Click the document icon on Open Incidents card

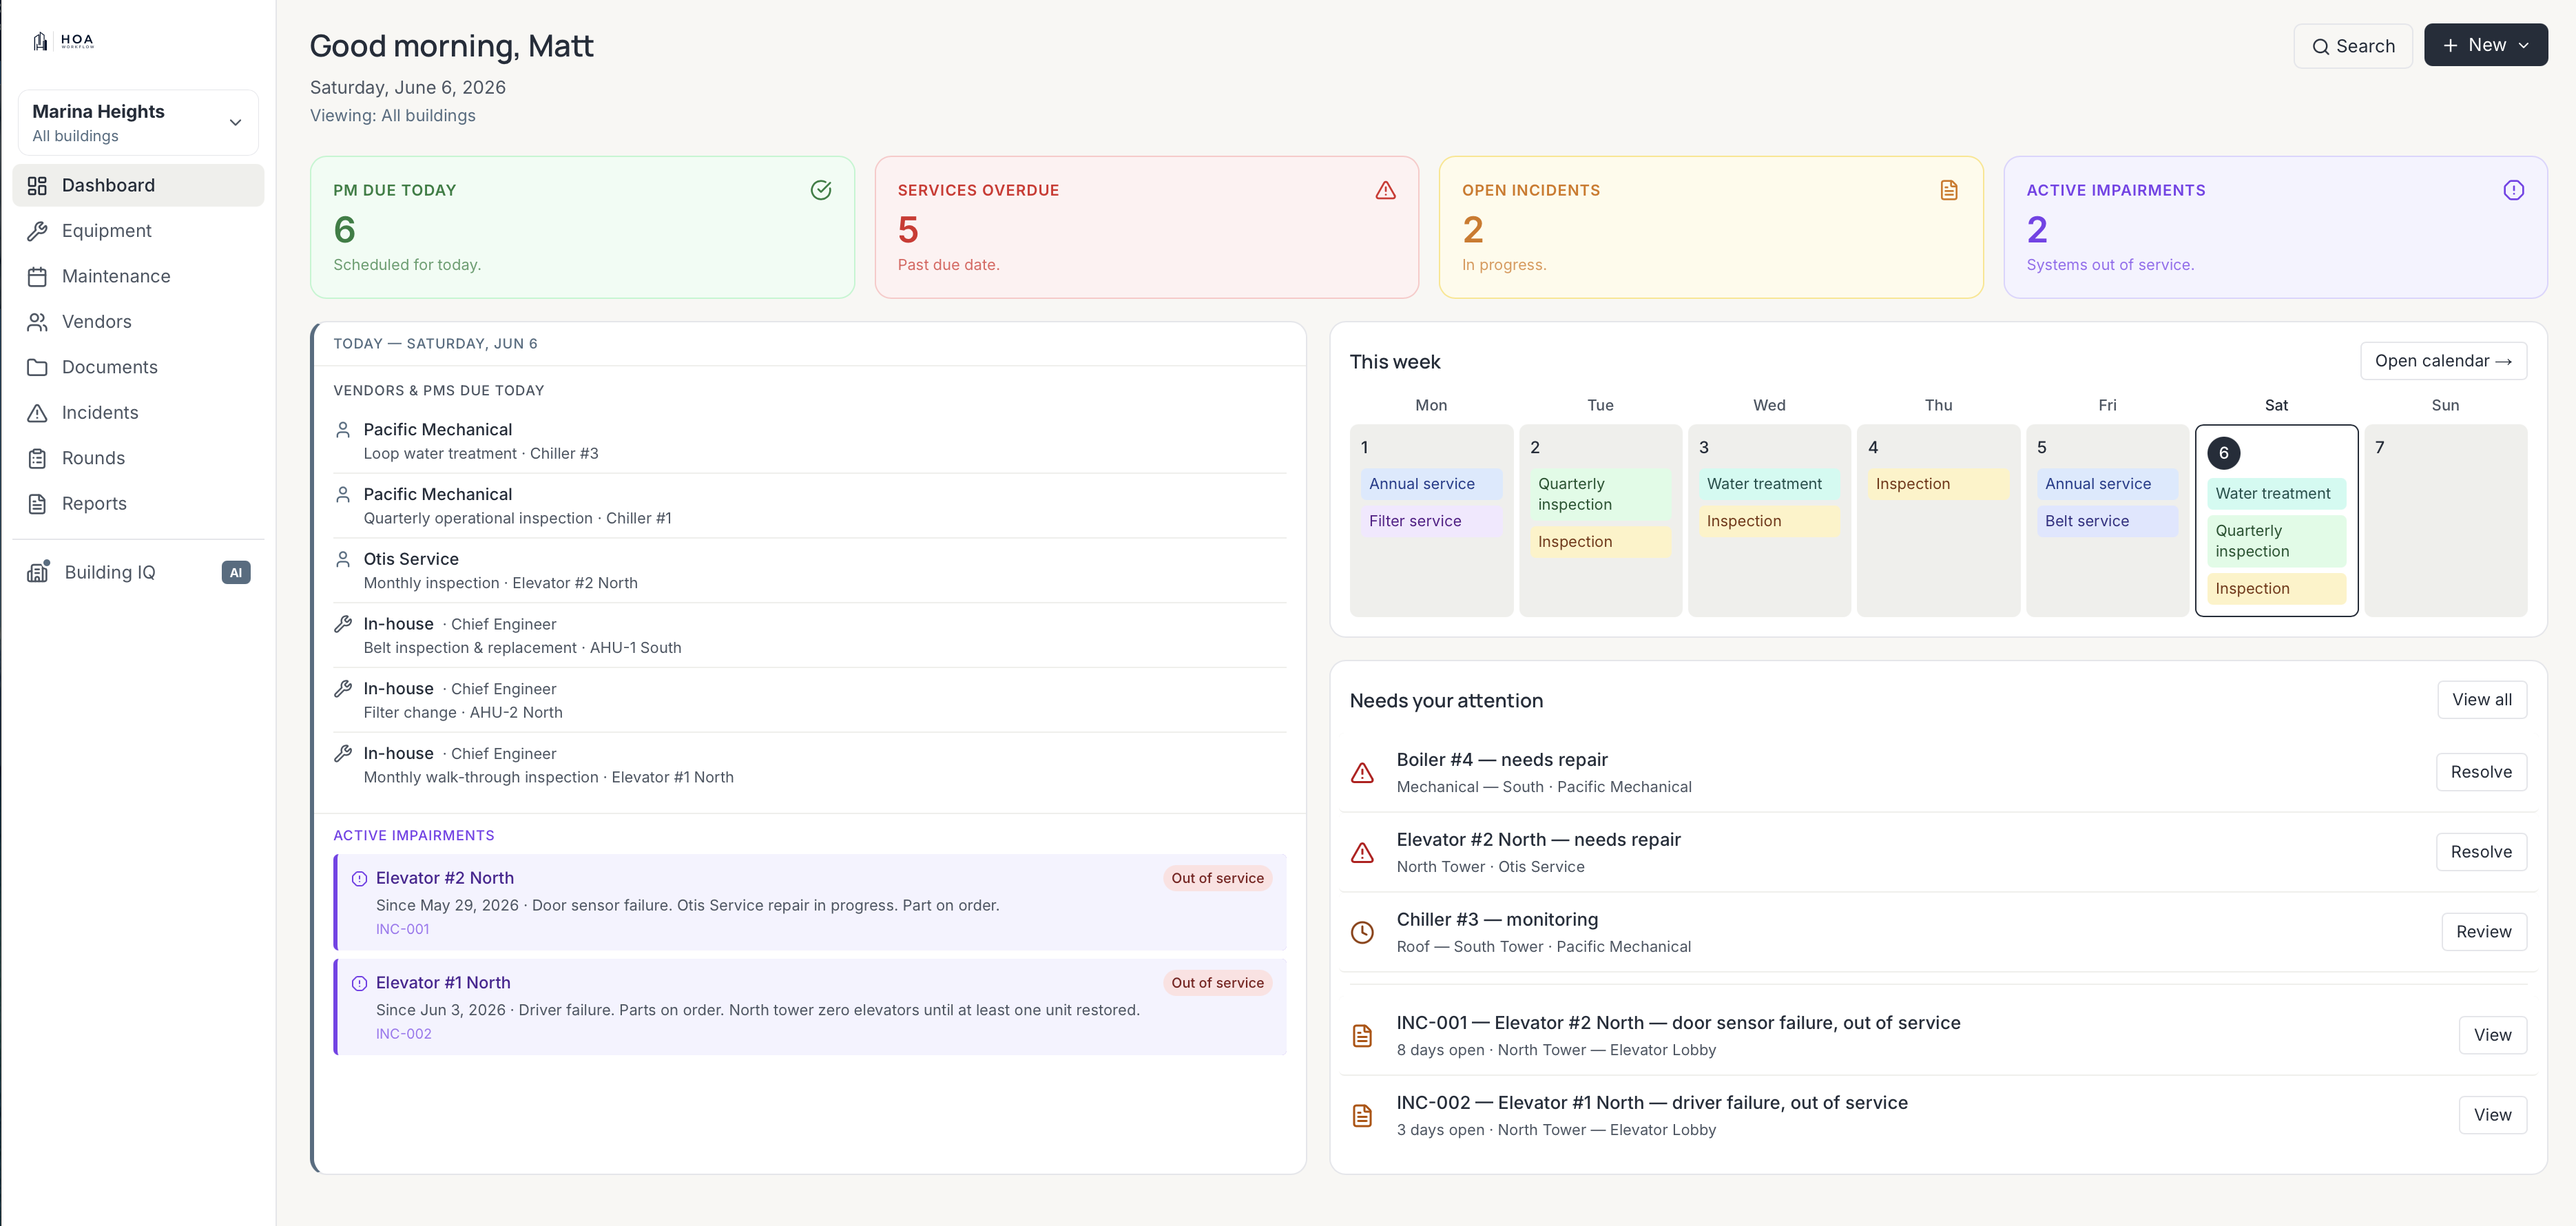click(1949, 190)
